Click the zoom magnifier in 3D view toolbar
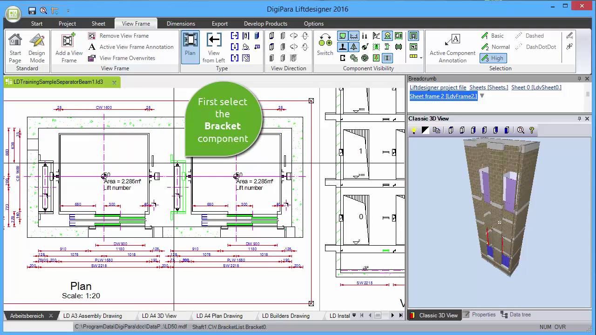The image size is (596, 335). pyautogui.click(x=521, y=130)
